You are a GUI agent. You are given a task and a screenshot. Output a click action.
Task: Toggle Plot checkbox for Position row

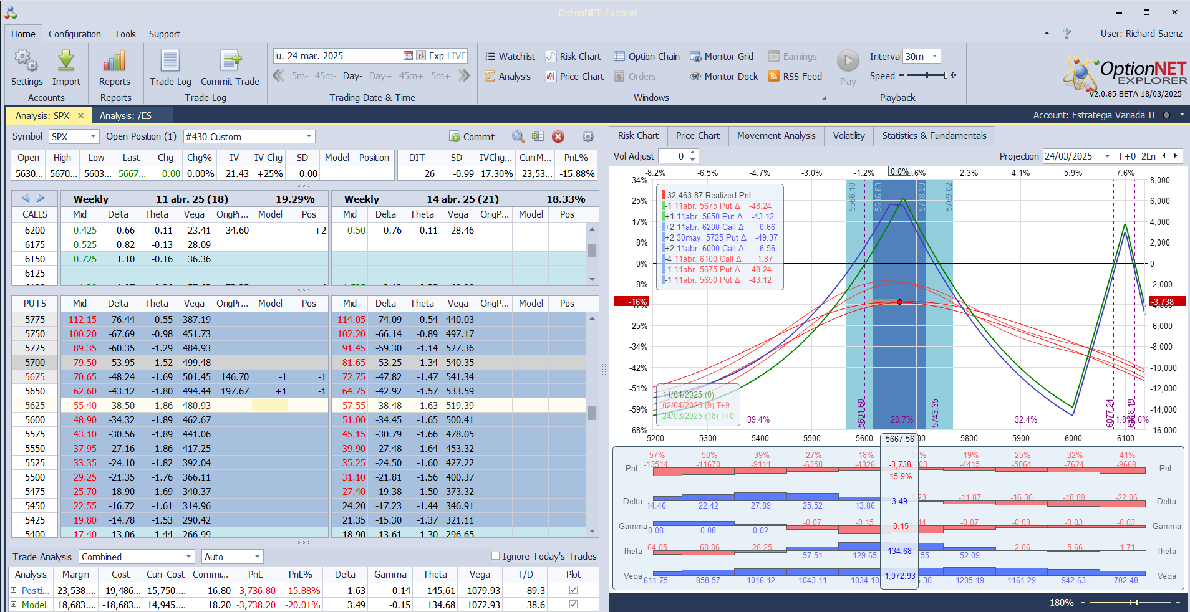(x=573, y=590)
